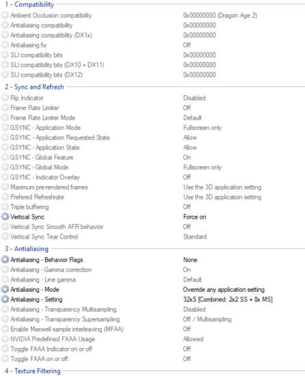Click the faded gear beside Triple buffering
The image size is (305, 376).
pos(5,206)
